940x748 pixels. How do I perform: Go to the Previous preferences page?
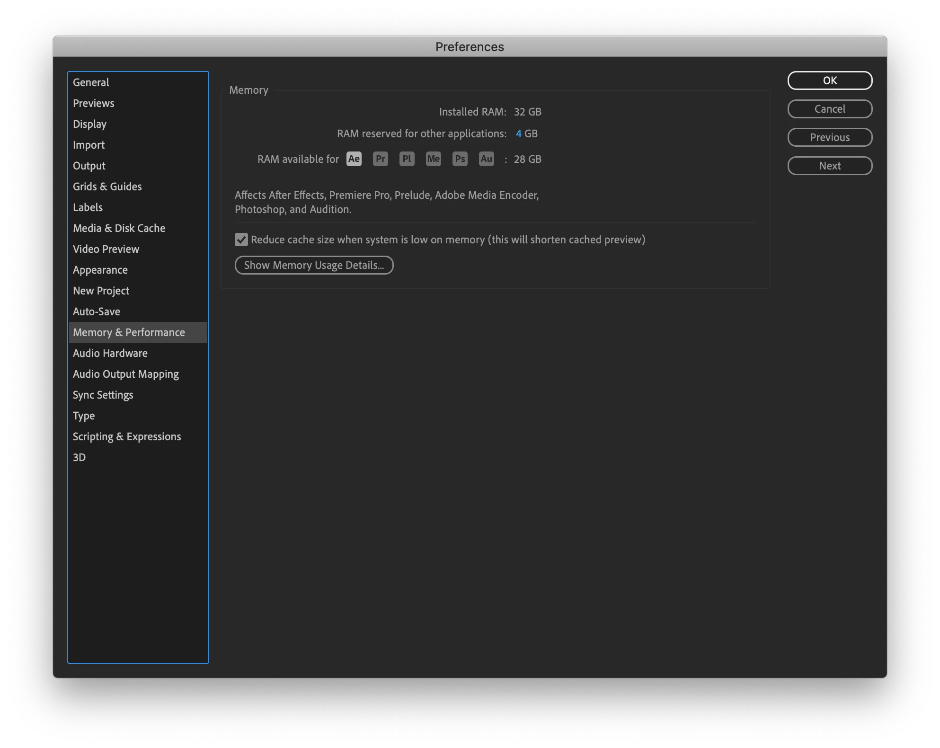(829, 137)
